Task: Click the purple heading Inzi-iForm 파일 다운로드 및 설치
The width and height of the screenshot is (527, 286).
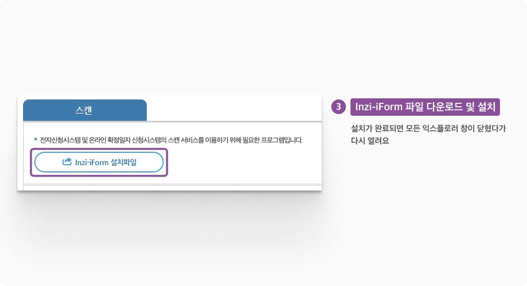Action: [425, 106]
